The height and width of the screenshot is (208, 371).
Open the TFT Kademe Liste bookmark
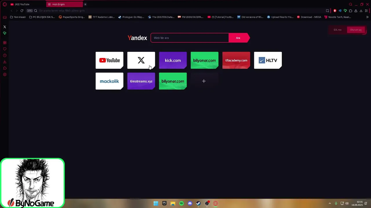(x=101, y=17)
